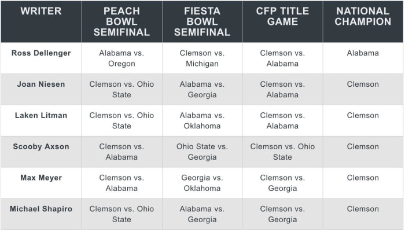The height and width of the screenshot is (232, 405).
Task: Click the PEACH BOWL SEMIFINAL column header
Action: (x=122, y=21)
